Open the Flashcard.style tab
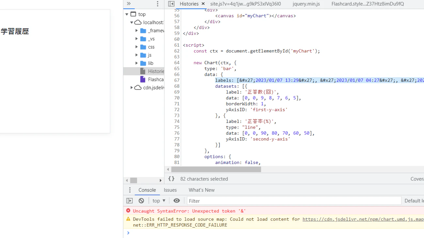 368,4
